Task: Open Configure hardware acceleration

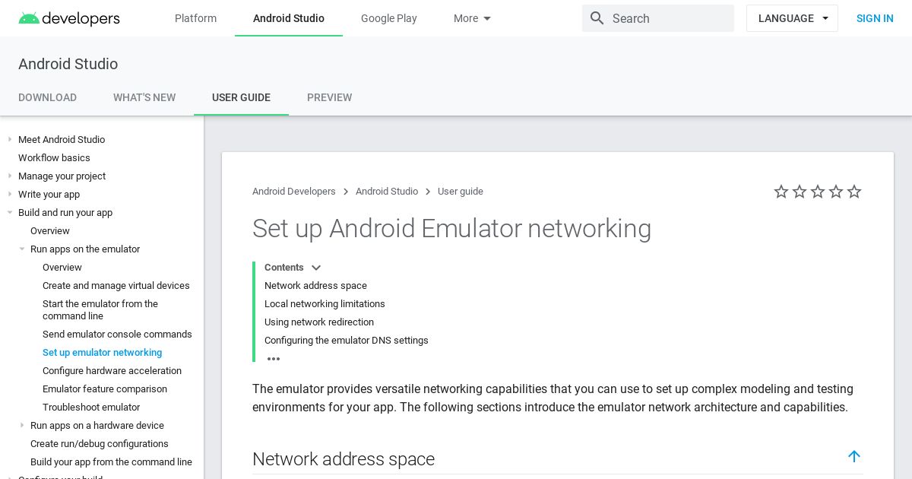Action: 112,371
